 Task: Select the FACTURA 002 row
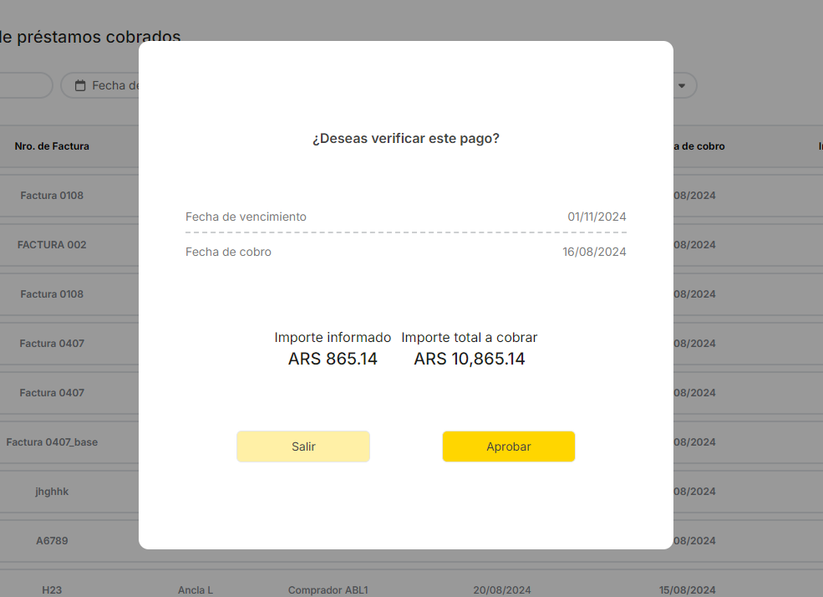52,245
